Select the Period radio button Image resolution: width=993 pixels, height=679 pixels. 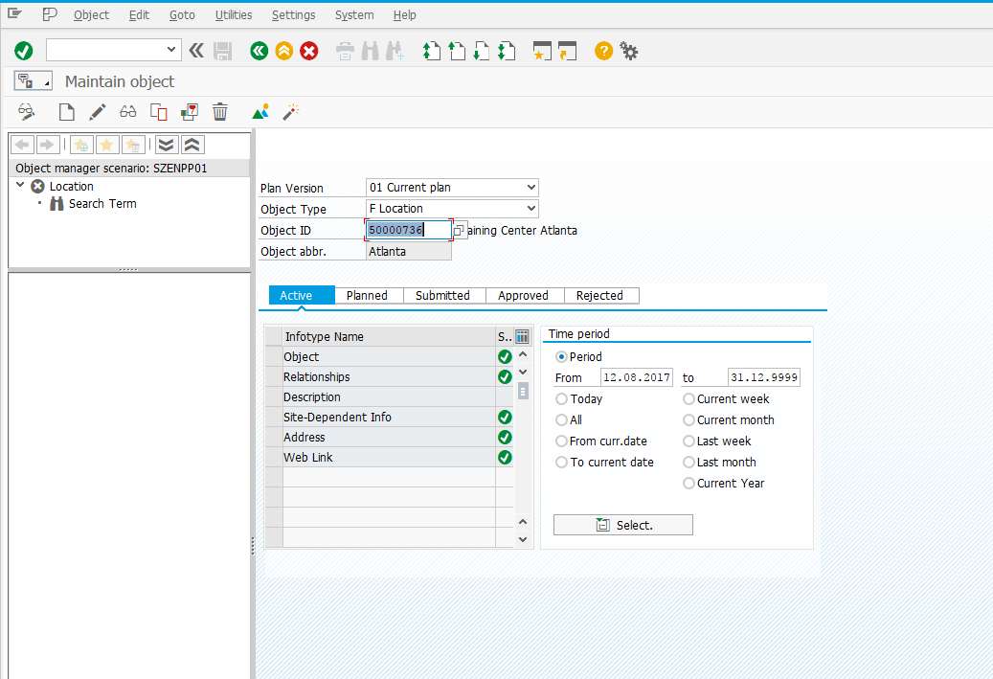[x=561, y=356]
